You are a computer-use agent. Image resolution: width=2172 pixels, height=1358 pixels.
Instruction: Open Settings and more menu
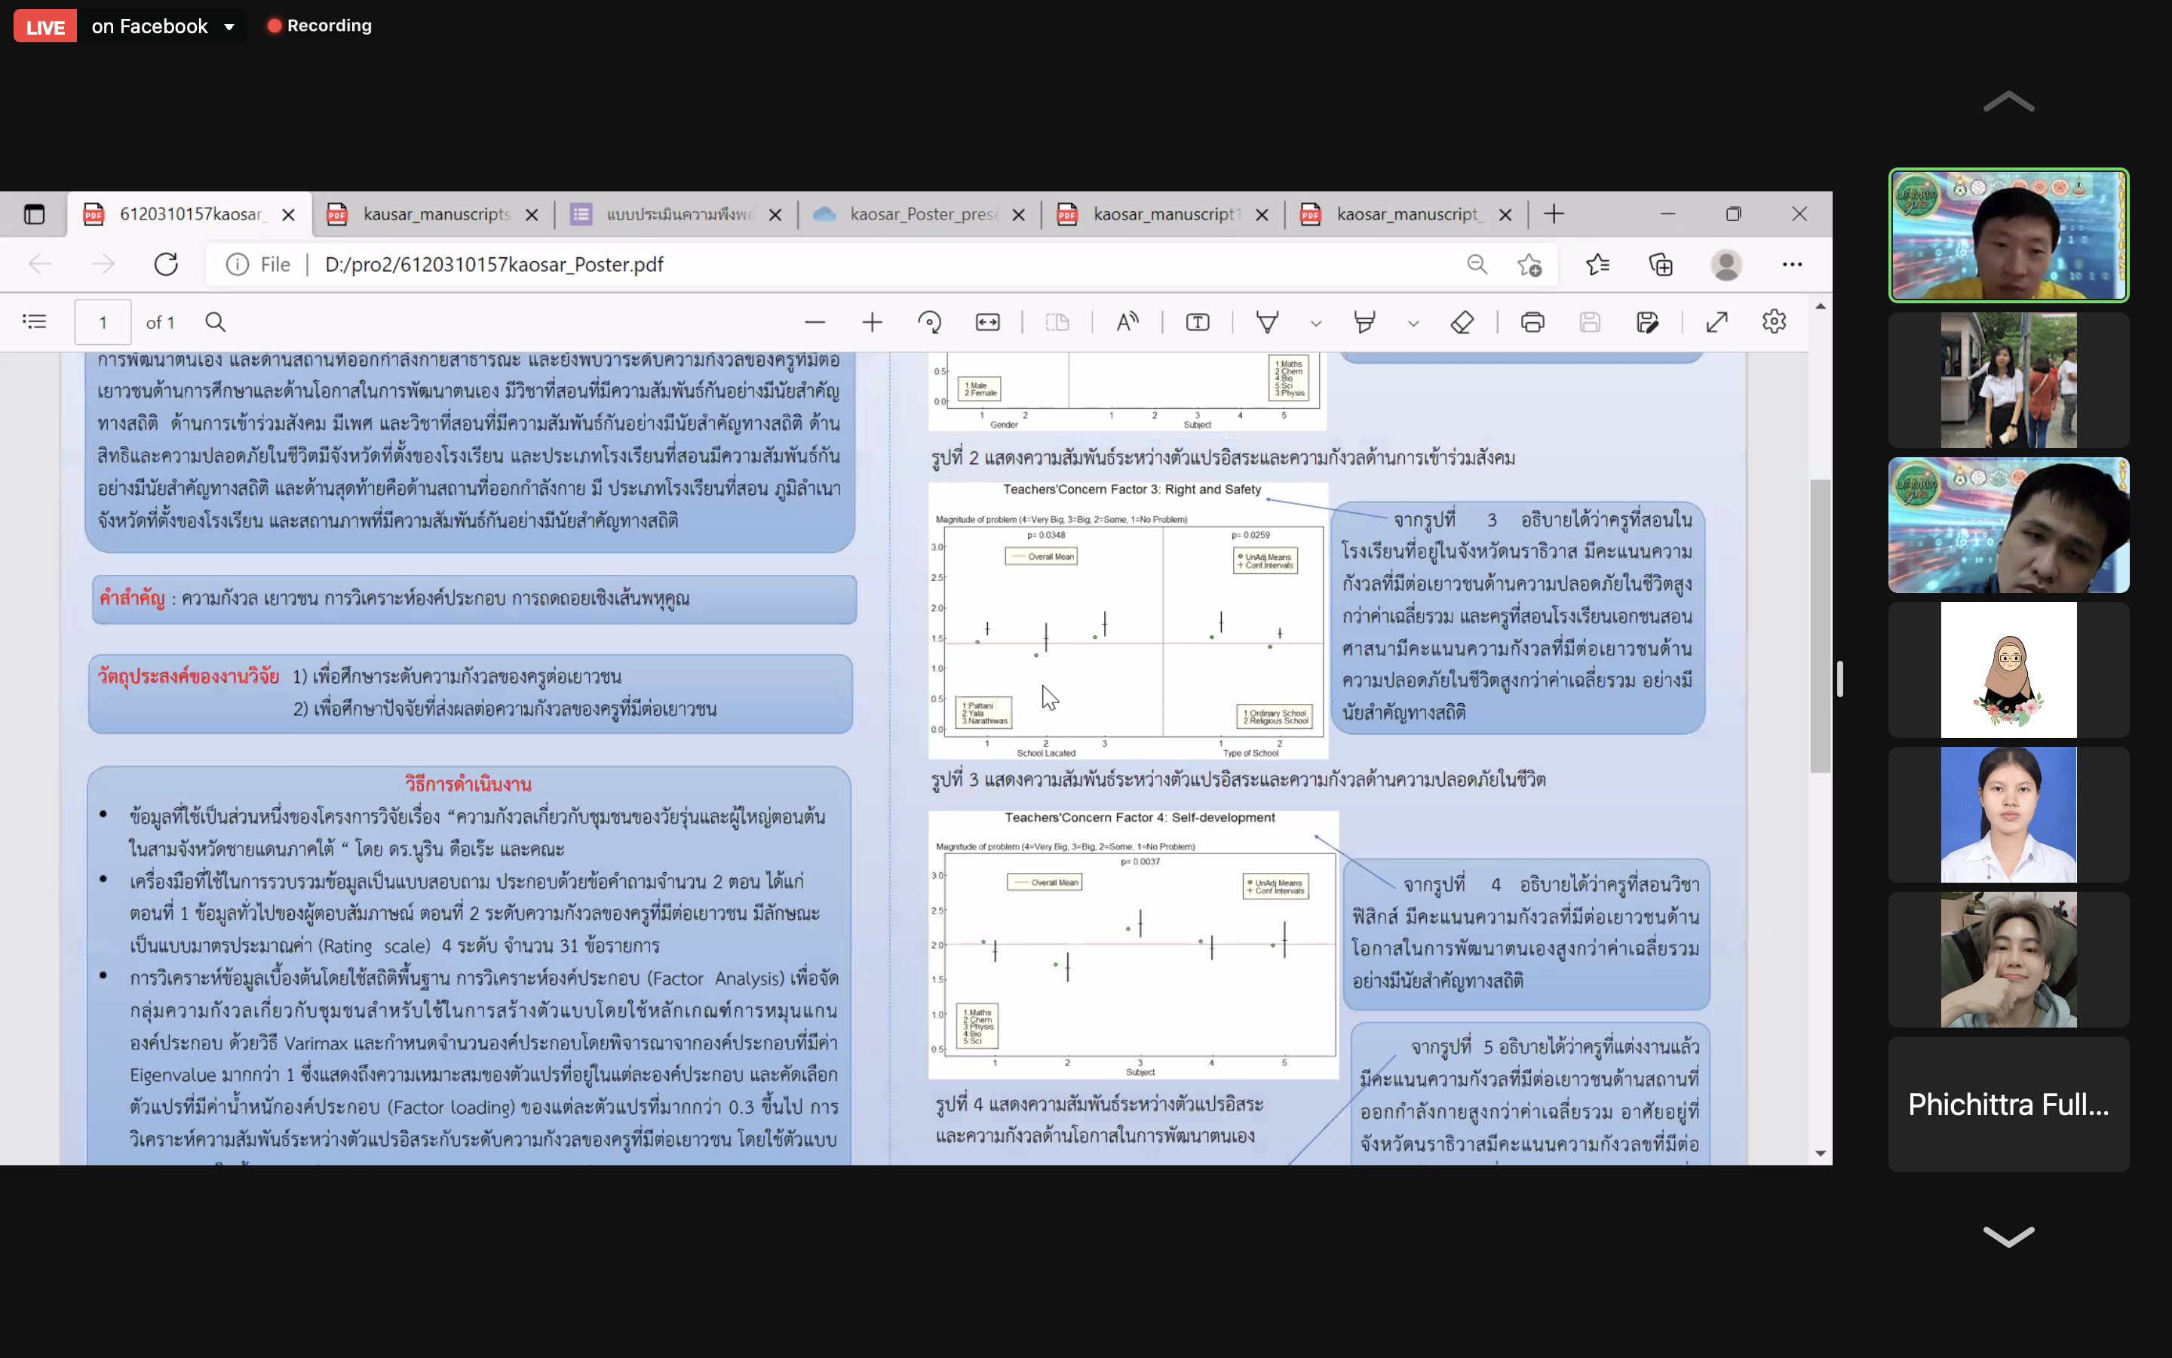(1791, 264)
